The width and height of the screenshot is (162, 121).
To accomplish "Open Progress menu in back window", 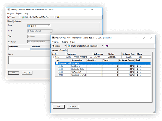I will (x=11, y=13).
